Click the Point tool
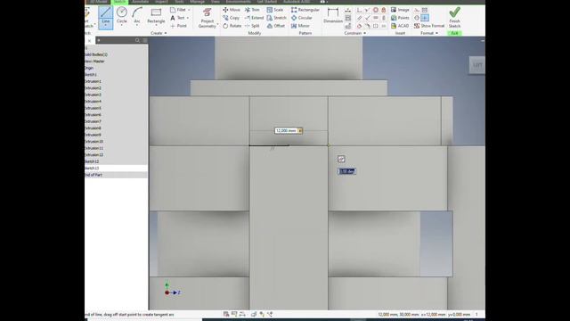Image resolution: width=570 pixels, height=321 pixels. point(178,26)
